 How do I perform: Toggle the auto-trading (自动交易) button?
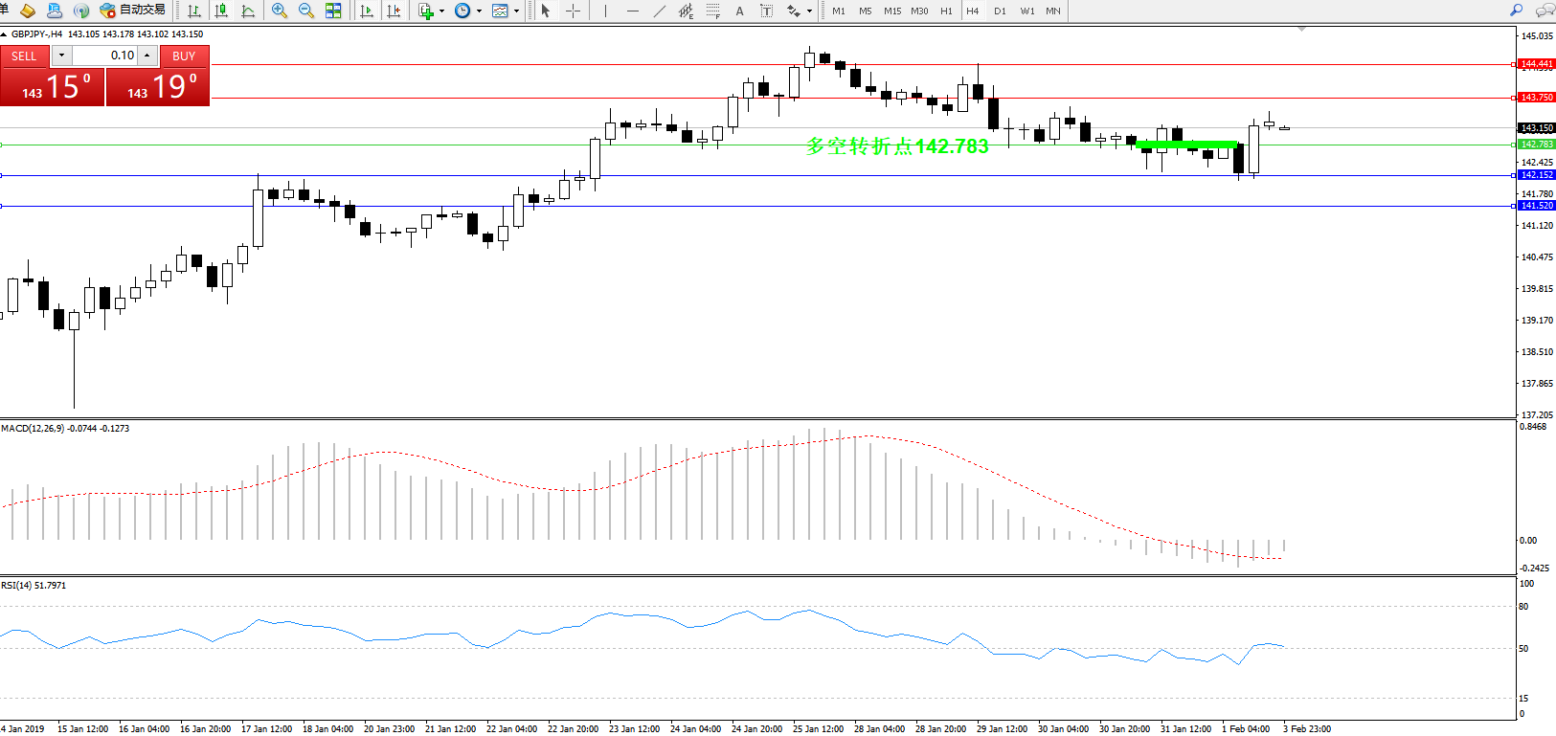click(x=133, y=11)
